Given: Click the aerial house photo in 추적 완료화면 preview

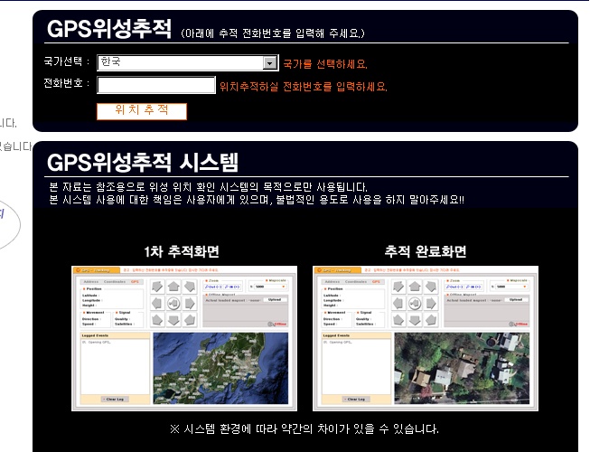Looking at the screenshot, I should 462,368.
